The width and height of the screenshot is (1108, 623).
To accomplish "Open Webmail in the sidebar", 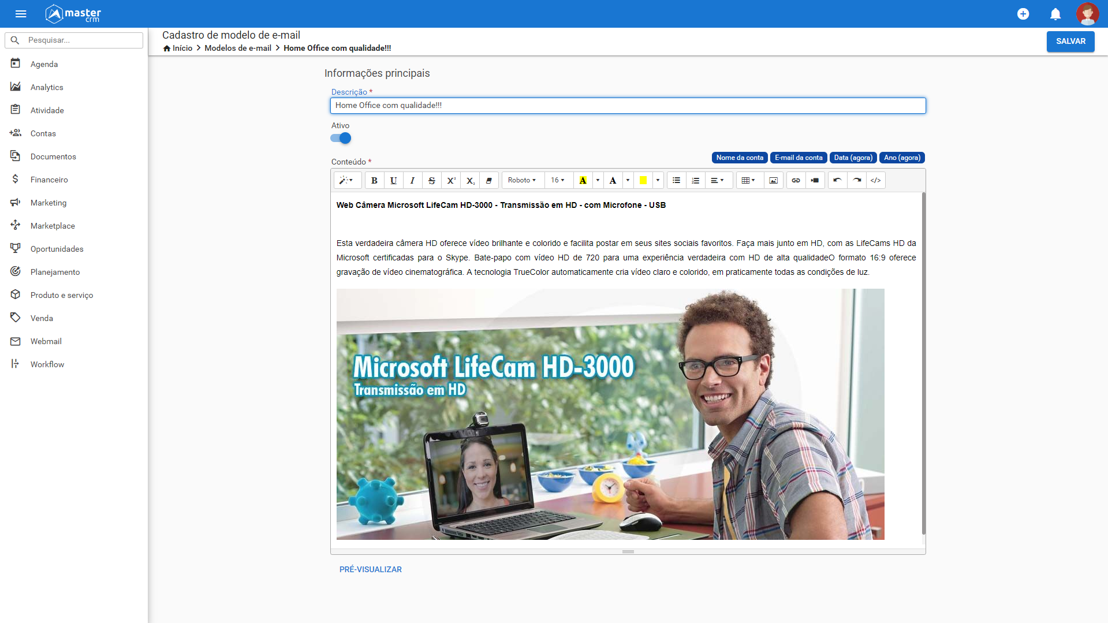I will coord(74,341).
